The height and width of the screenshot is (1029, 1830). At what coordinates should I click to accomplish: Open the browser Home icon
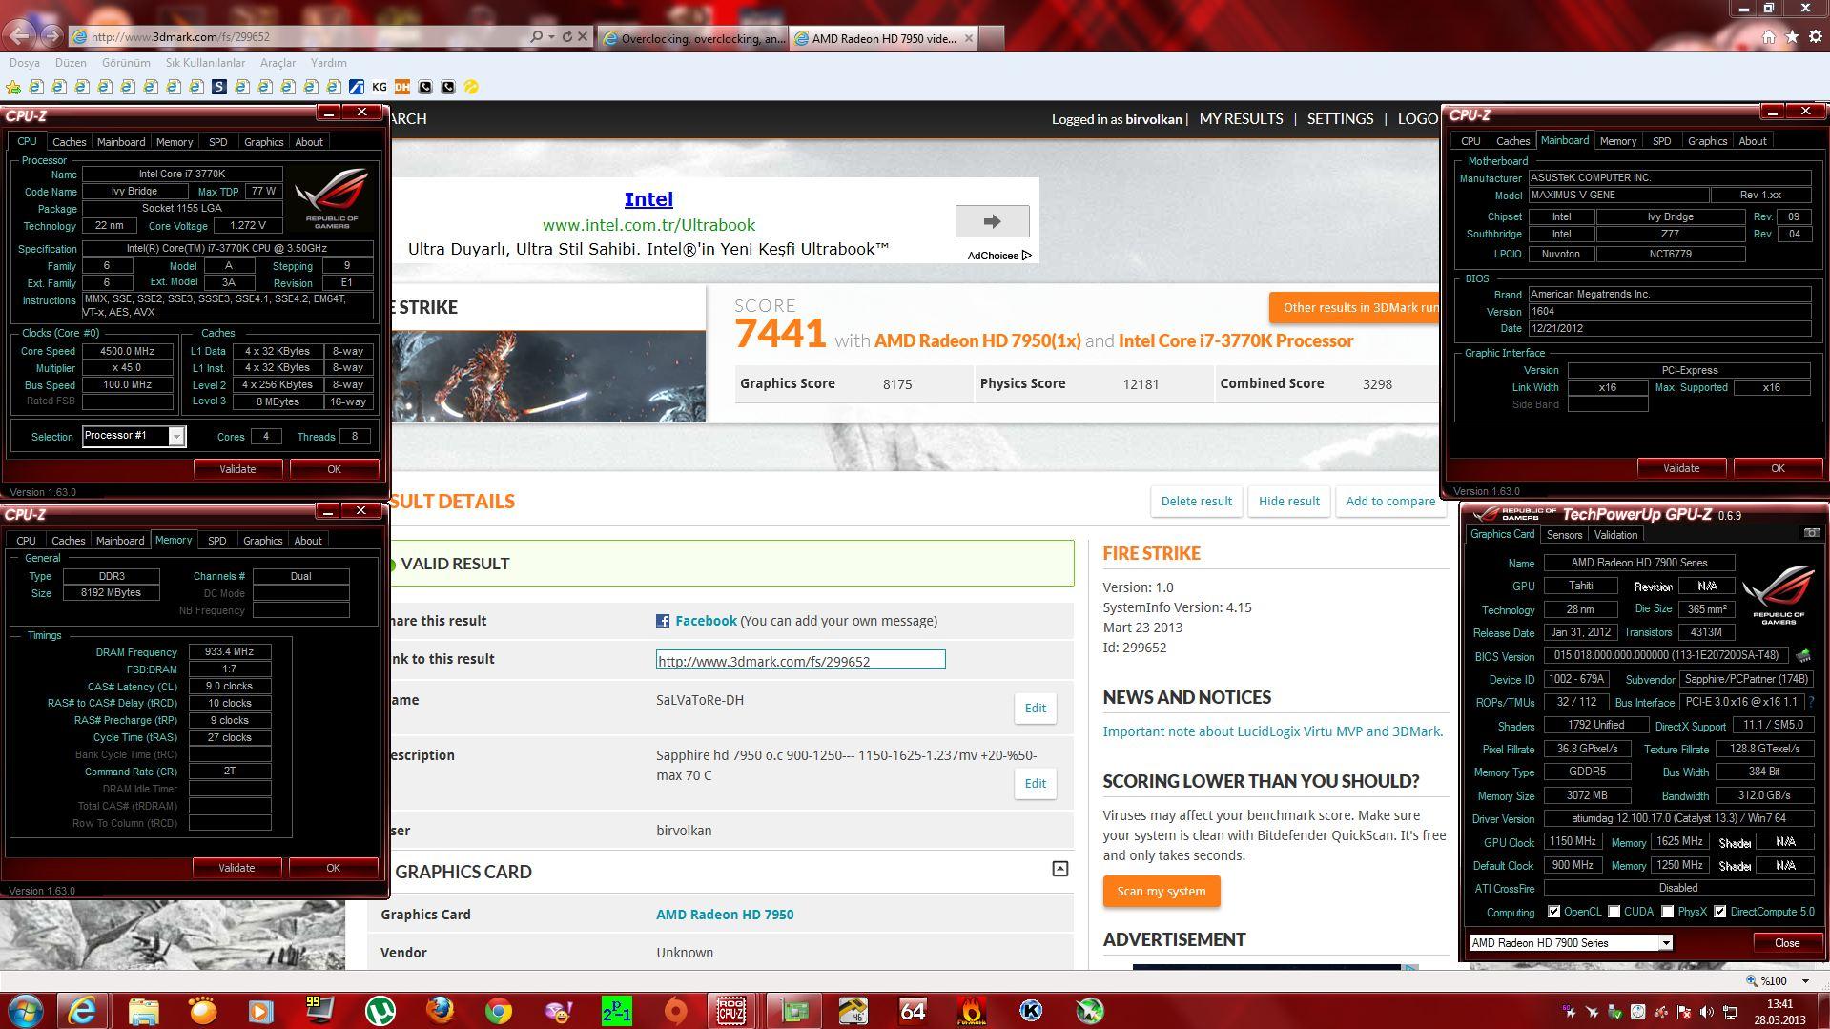click(1769, 36)
